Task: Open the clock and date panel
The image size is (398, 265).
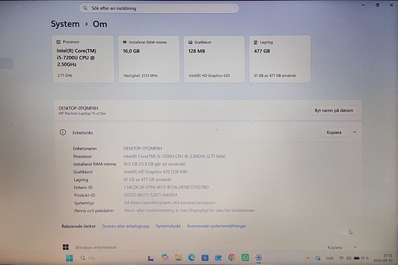Action: pyautogui.click(x=383, y=258)
